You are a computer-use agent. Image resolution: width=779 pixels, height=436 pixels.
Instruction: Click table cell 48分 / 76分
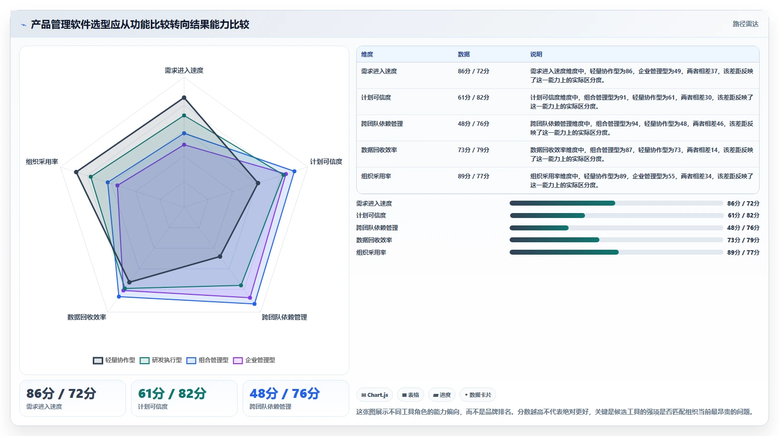(x=473, y=124)
